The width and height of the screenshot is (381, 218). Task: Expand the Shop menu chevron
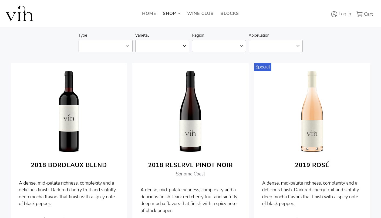click(x=179, y=13)
